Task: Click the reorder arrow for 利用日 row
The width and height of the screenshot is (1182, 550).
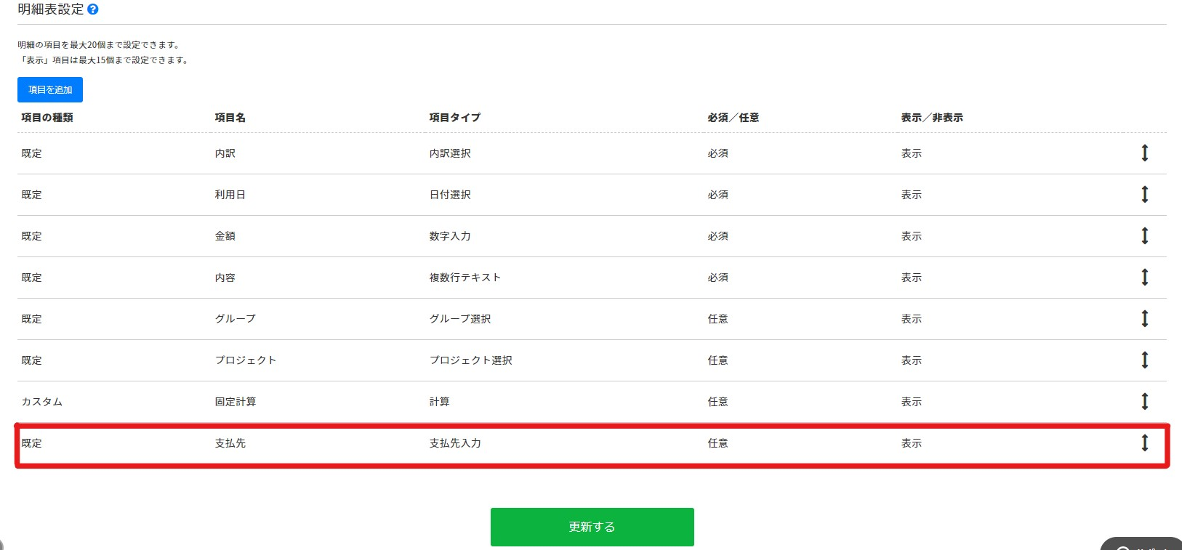Action: click(x=1144, y=195)
